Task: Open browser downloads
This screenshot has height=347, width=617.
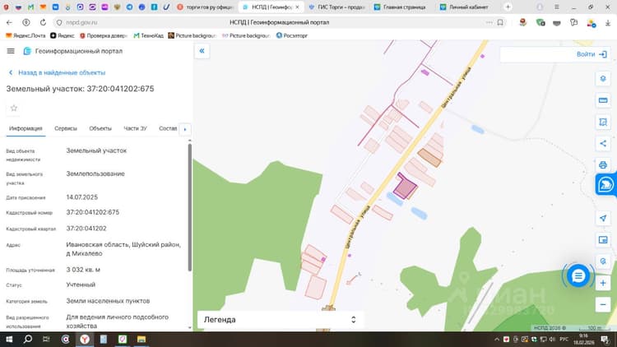Action: tap(608, 23)
